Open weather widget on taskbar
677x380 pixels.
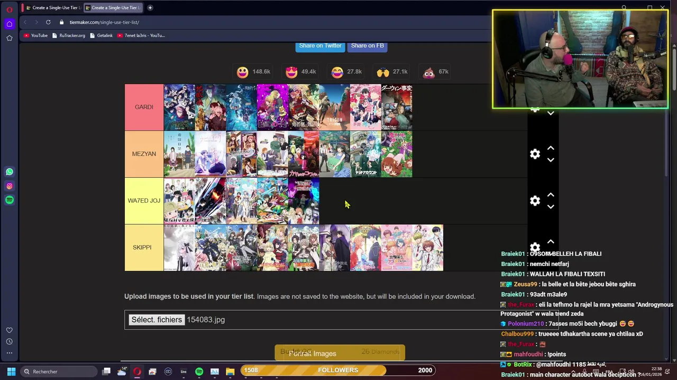point(122,372)
